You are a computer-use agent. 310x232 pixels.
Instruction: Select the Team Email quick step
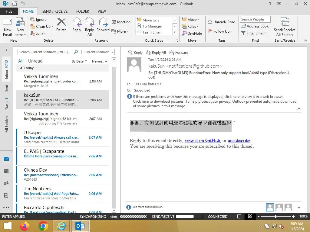152,32
